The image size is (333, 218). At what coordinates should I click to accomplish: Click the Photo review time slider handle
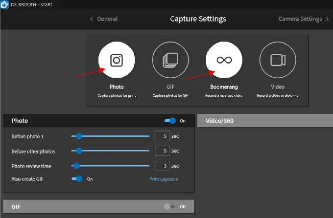pyautogui.click(x=76, y=166)
